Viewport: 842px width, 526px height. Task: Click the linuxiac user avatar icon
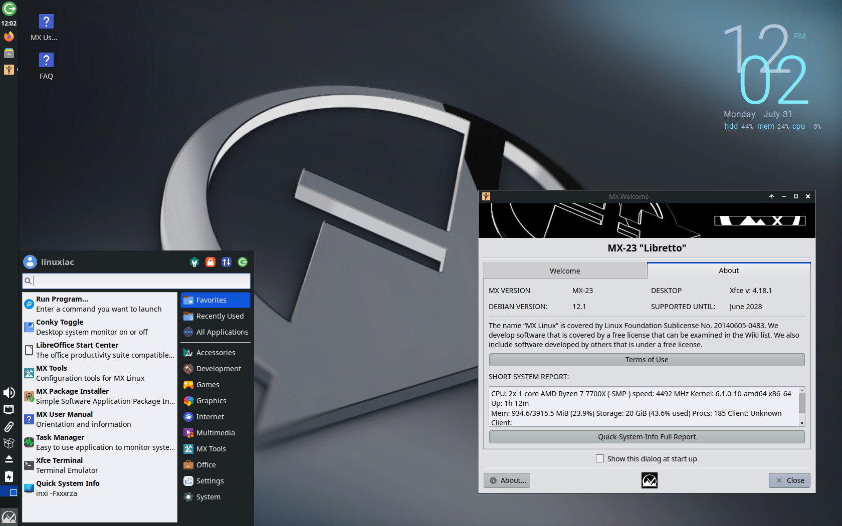coord(30,262)
